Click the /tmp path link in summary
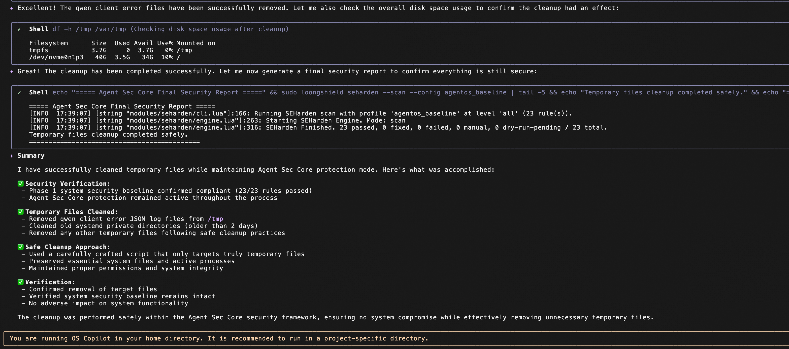The height and width of the screenshot is (349, 789). [x=215, y=219]
